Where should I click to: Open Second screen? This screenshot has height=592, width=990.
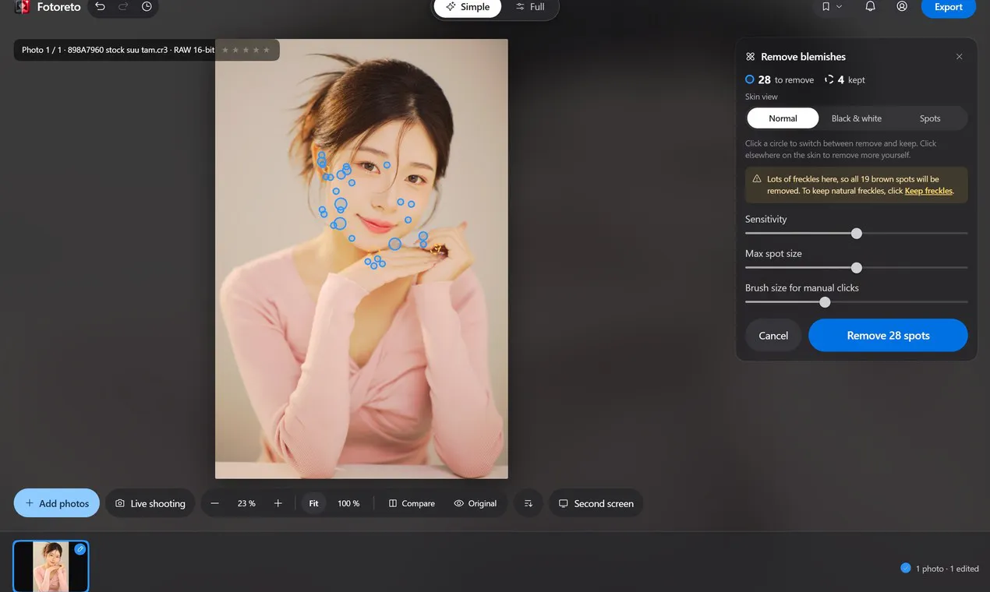596,503
